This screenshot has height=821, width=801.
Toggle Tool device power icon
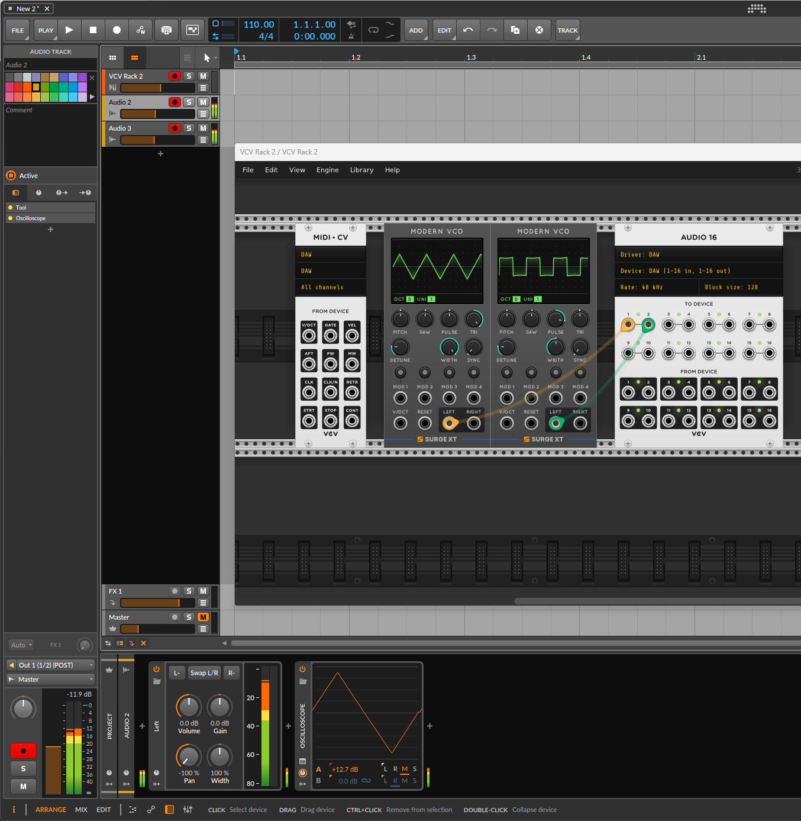click(x=156, y=669)
